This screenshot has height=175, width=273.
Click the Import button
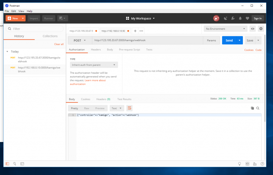(34, 18)
